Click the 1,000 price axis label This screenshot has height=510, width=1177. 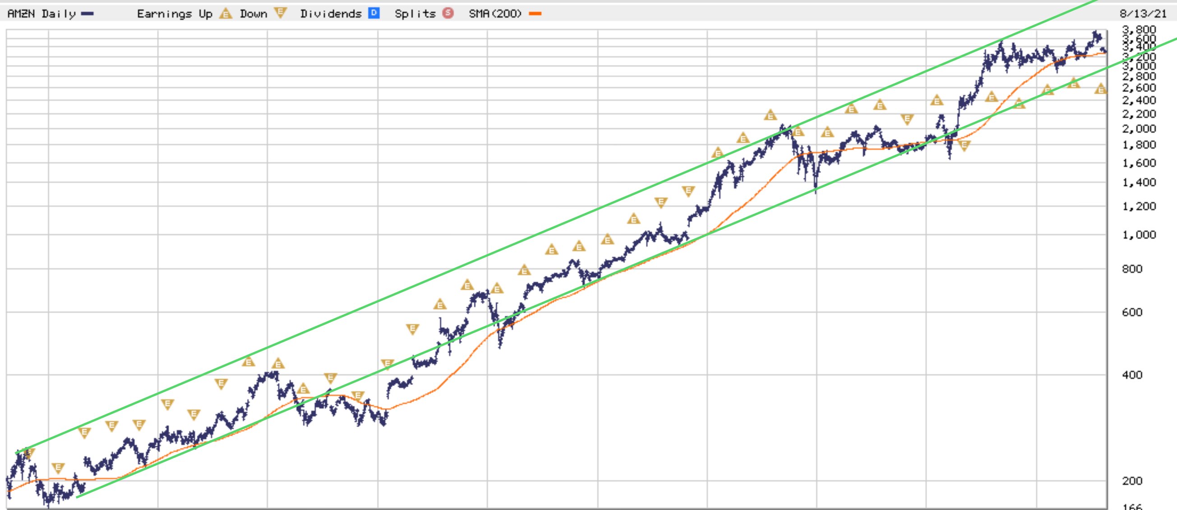1139,234
